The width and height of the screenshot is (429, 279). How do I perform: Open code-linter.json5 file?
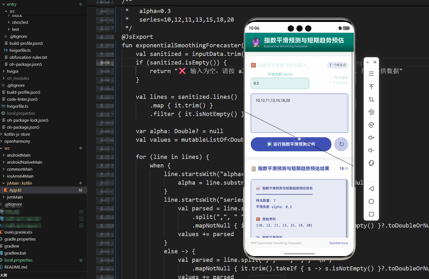point(22,99)
